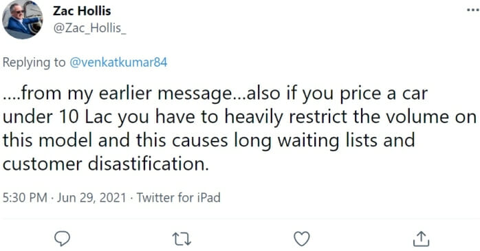Retweet this post using the arrows icon
This screenshot has height=251, width=480.
click(182, 239)
